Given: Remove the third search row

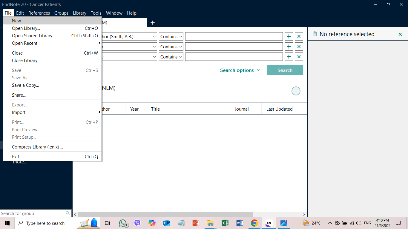Looking at the screenshot, I should (x=299, y=57).
